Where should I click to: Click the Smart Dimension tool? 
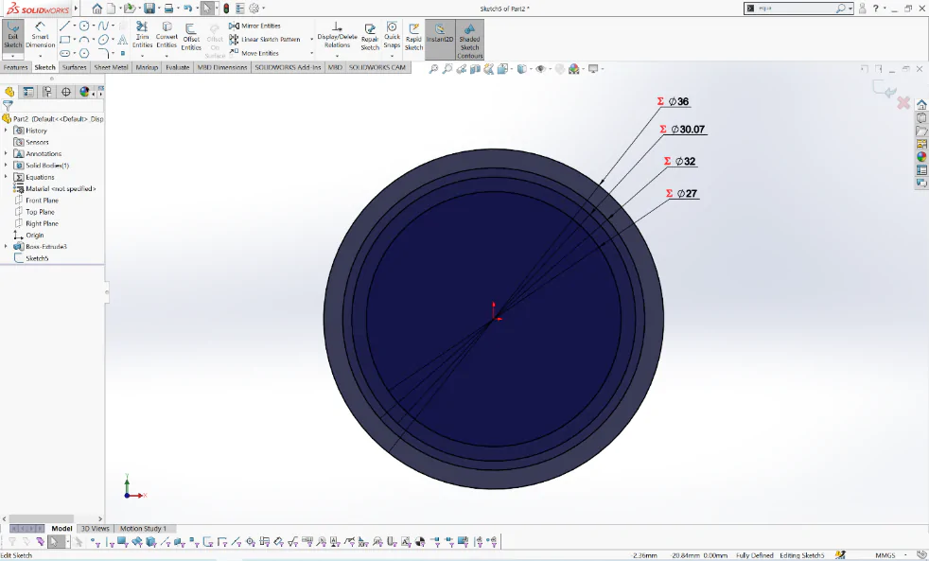[x=40, y=35]
